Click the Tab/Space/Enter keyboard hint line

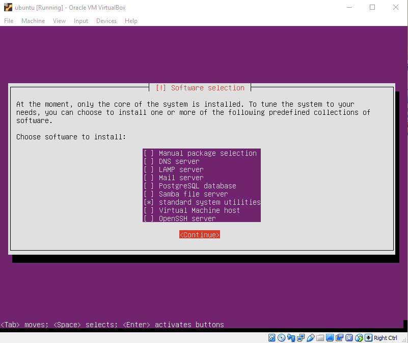[112, 325]
